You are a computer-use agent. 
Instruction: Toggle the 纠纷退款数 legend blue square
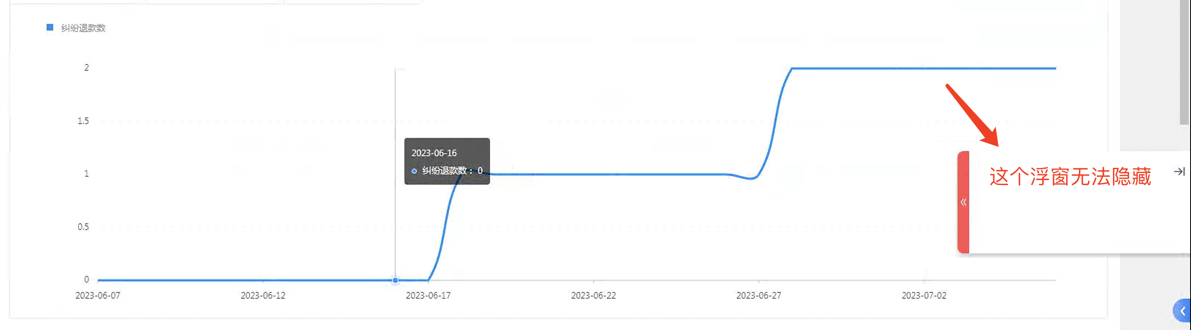50,27
